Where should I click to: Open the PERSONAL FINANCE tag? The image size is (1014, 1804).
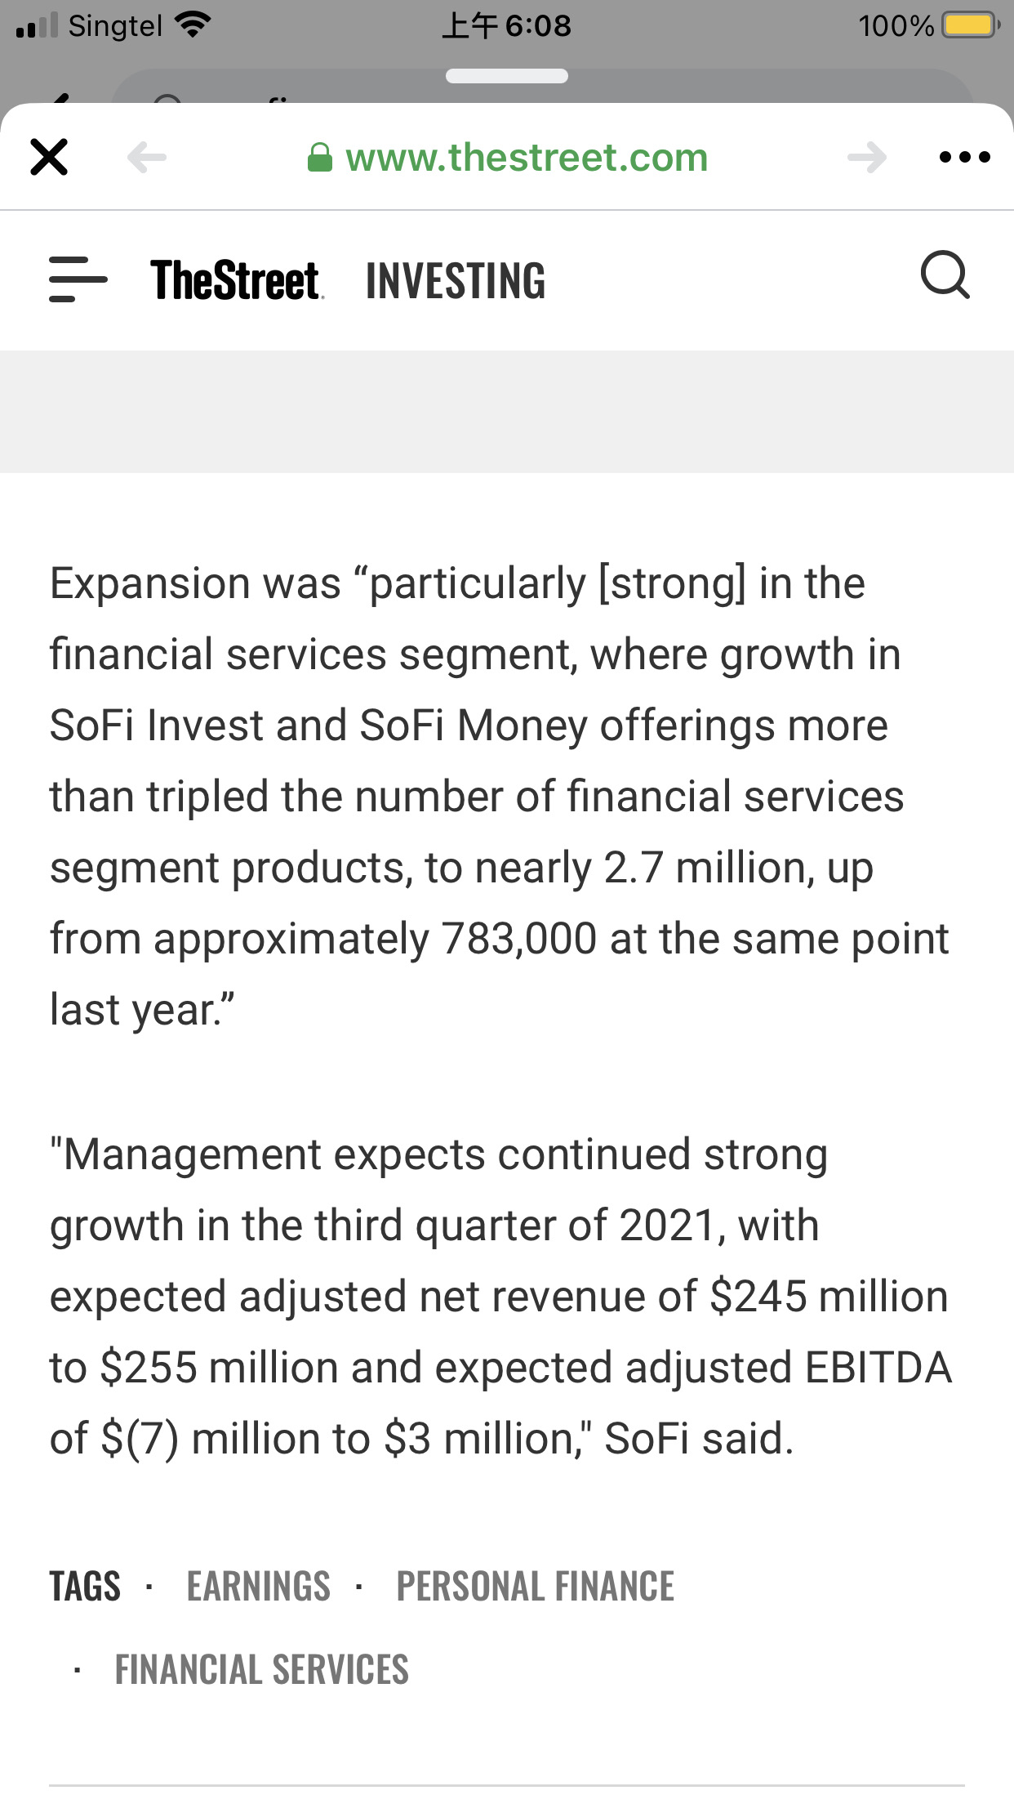(x=536, y=1587)
